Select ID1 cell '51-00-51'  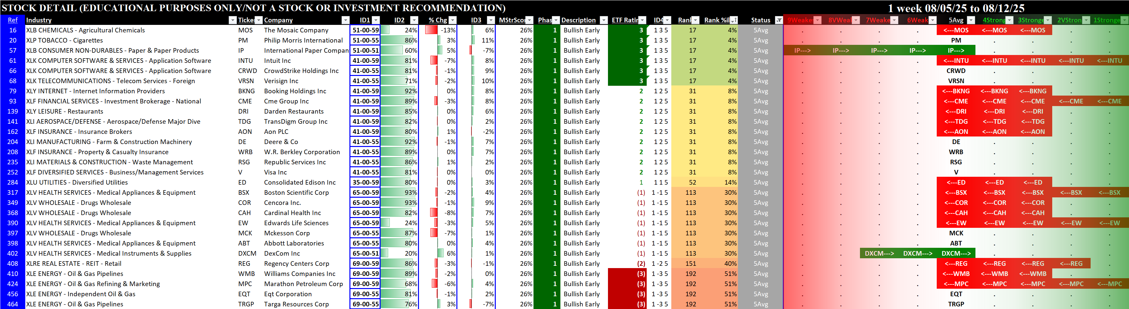click(365, 51)
